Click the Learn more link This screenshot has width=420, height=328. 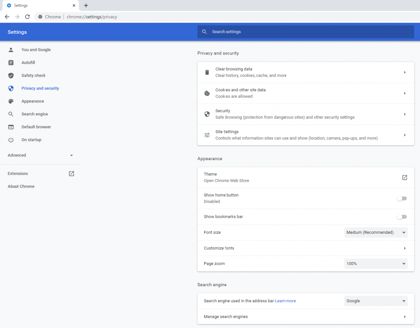click(x=285, y=301)
